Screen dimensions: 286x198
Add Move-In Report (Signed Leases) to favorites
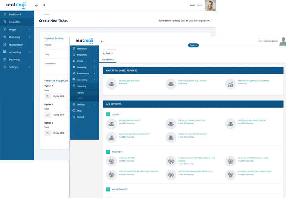pos(246,161)
